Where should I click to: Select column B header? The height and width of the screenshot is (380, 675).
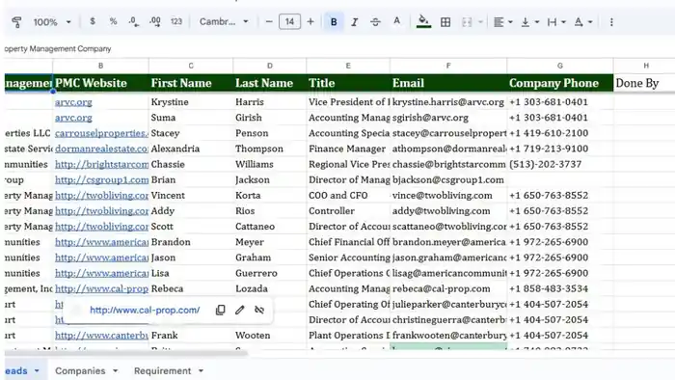(x=100, y=66)
